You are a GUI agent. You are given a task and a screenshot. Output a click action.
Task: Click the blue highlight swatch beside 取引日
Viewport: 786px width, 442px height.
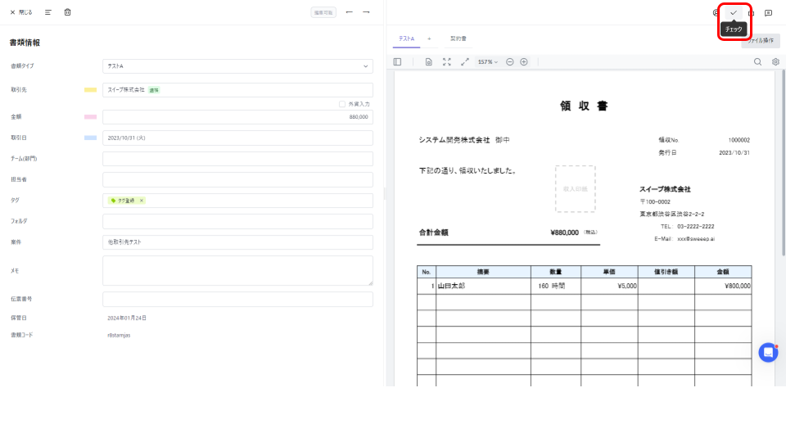pos(90,138)
